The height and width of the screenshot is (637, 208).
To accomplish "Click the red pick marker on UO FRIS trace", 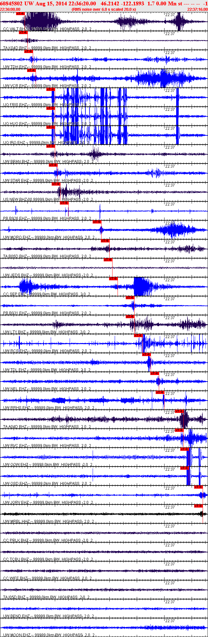I will coord(51,89).
